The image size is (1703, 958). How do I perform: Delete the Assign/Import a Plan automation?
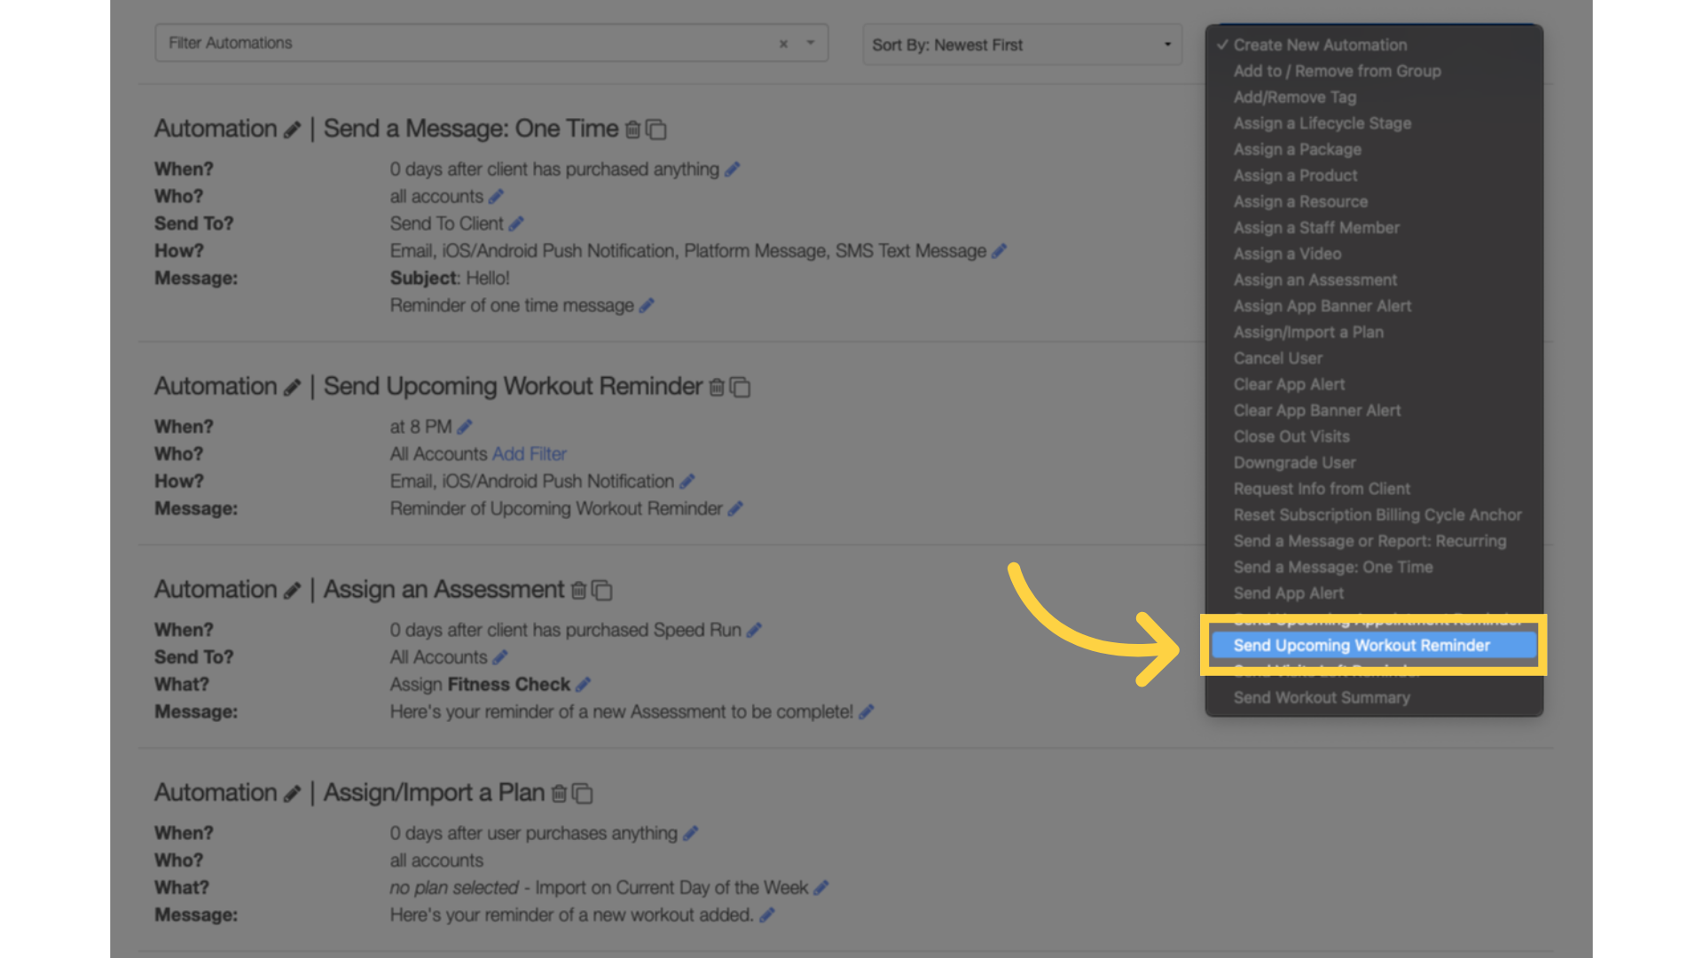click(x=559, y=794)
